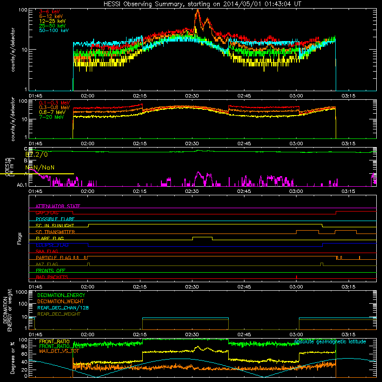This screenshot has height=382, width=382.
Task: Click the 'A0.1' axis label in GOES panel
Action: (x=22, y=185)
